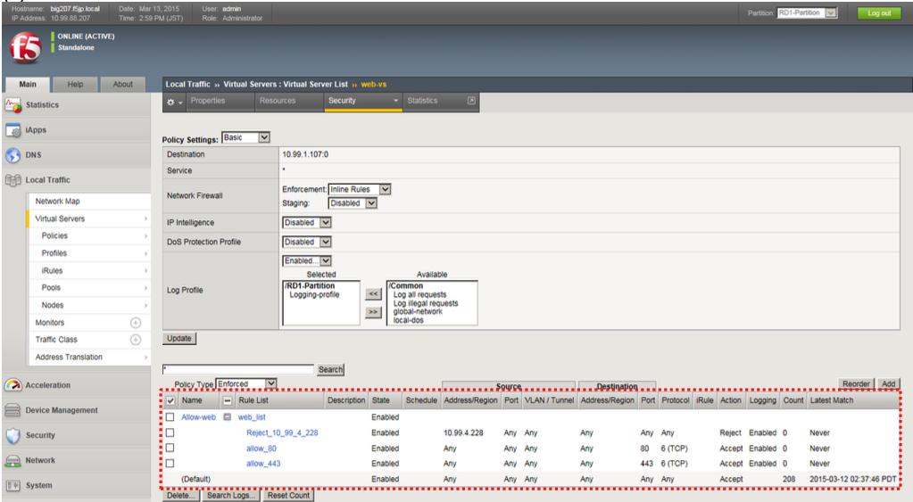Open the allow_443 rule link
The height and width of the screenshot is (502, 913).
(x=263, y=464)
